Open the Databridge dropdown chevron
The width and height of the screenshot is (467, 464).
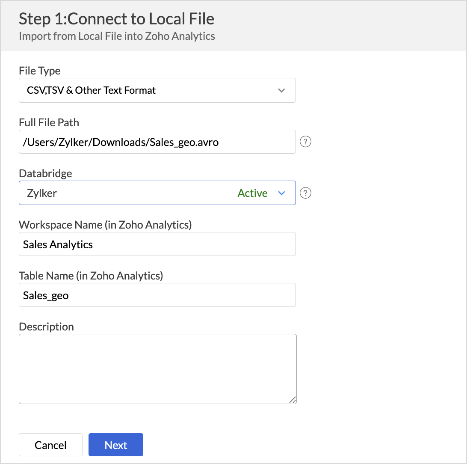pos(281,193)
